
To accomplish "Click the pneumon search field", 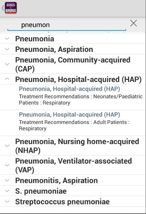I will [67, 25].
